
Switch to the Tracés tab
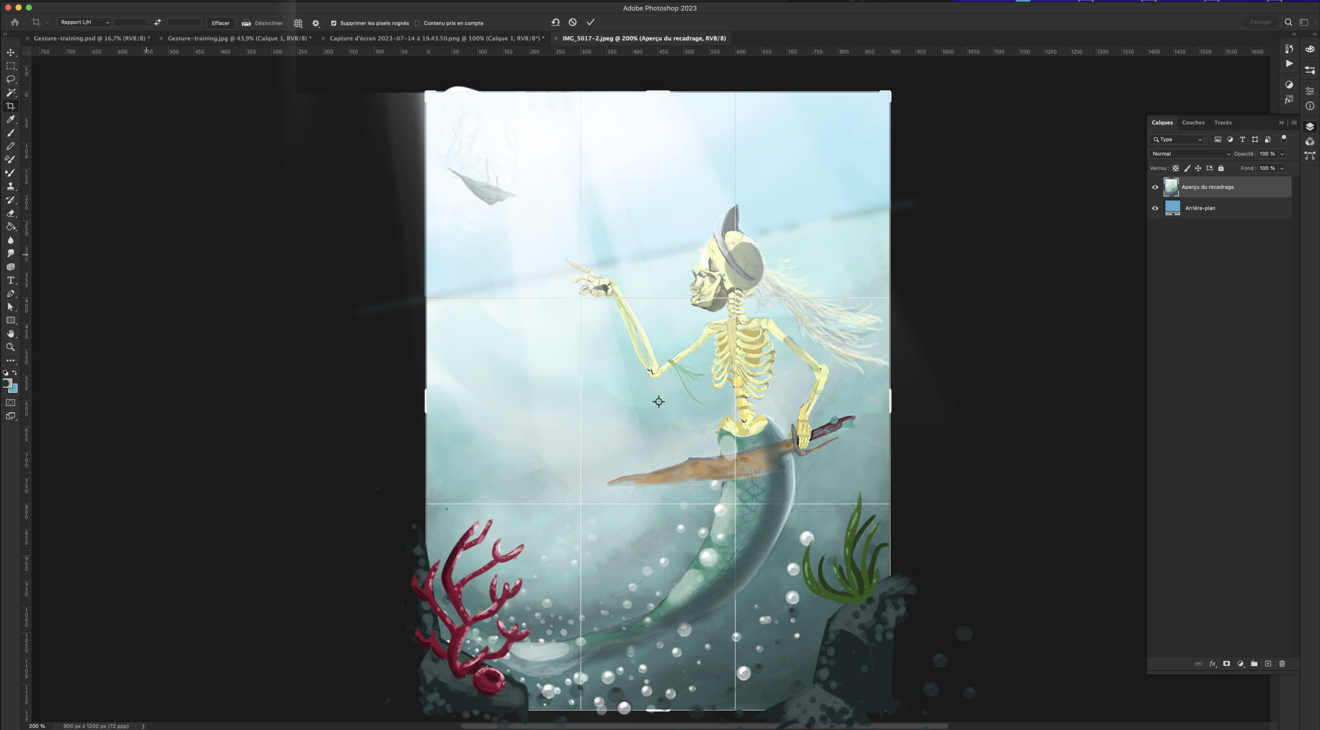(1223, 123)
